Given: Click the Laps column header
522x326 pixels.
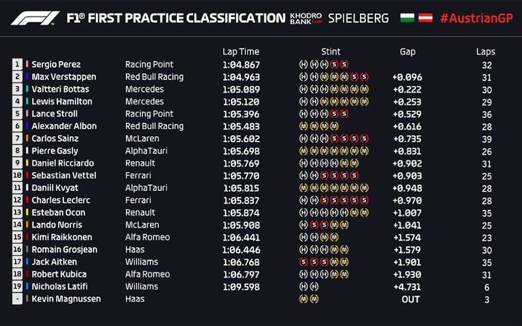Looking at the screenshot, I should 485,52.
